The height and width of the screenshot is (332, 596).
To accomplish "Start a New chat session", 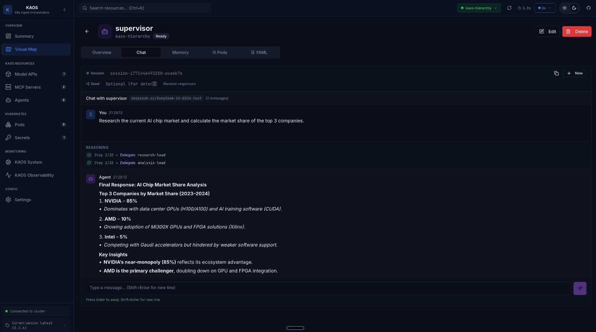I will pyautogui.click(x=575, y=73).
